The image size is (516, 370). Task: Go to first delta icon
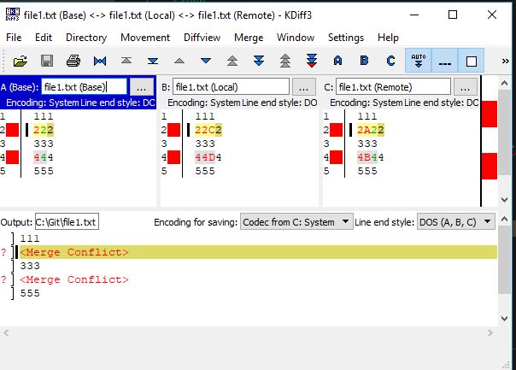click(x=126, y=61)
